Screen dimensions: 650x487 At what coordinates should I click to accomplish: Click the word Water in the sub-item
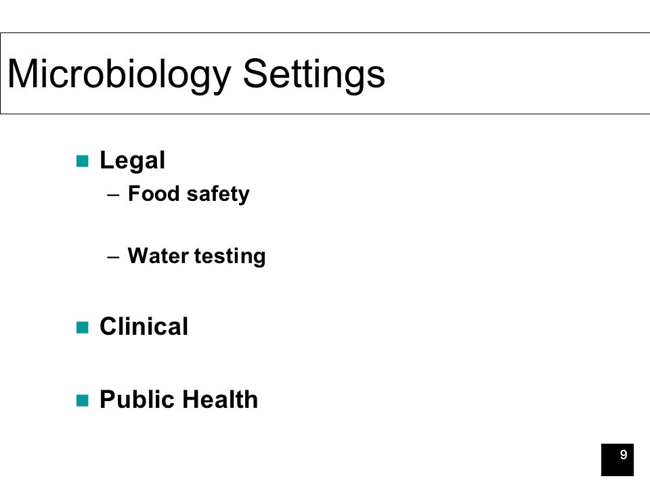[158, 256]
